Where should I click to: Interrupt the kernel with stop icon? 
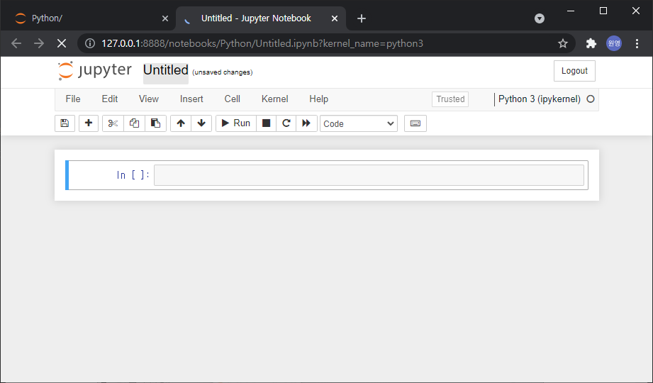click(266, 123)
